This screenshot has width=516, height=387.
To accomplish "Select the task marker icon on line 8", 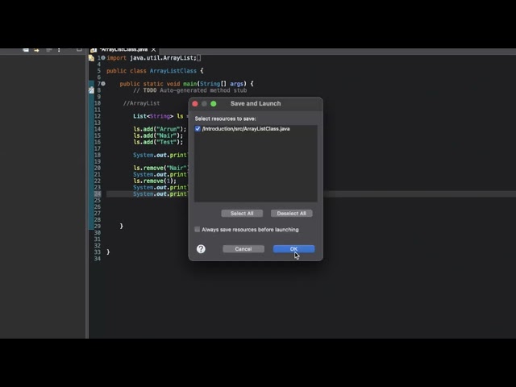I will click(x=91, y=90).
